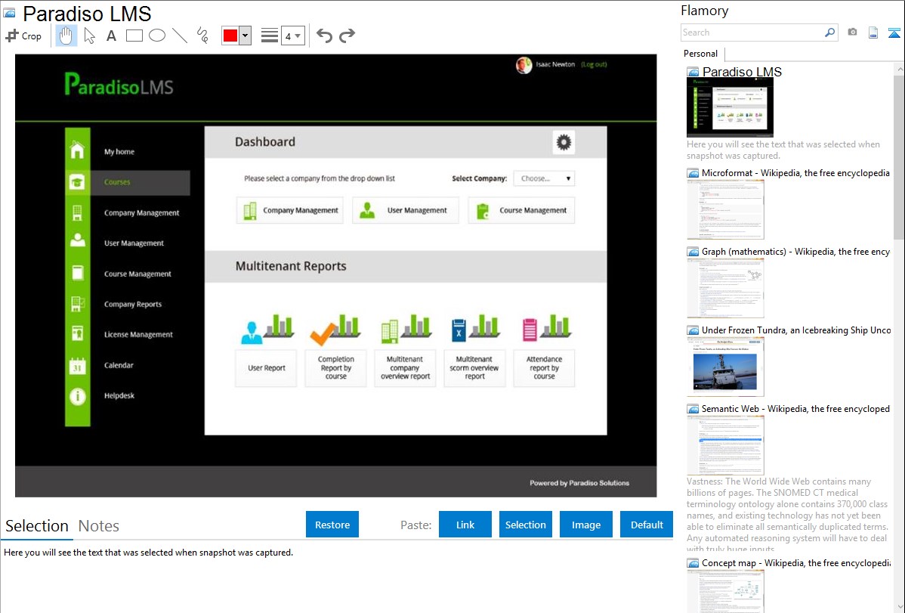Click the User Management dashboard button
Viewport: 905px width, 613px height.
click(406, 210)
